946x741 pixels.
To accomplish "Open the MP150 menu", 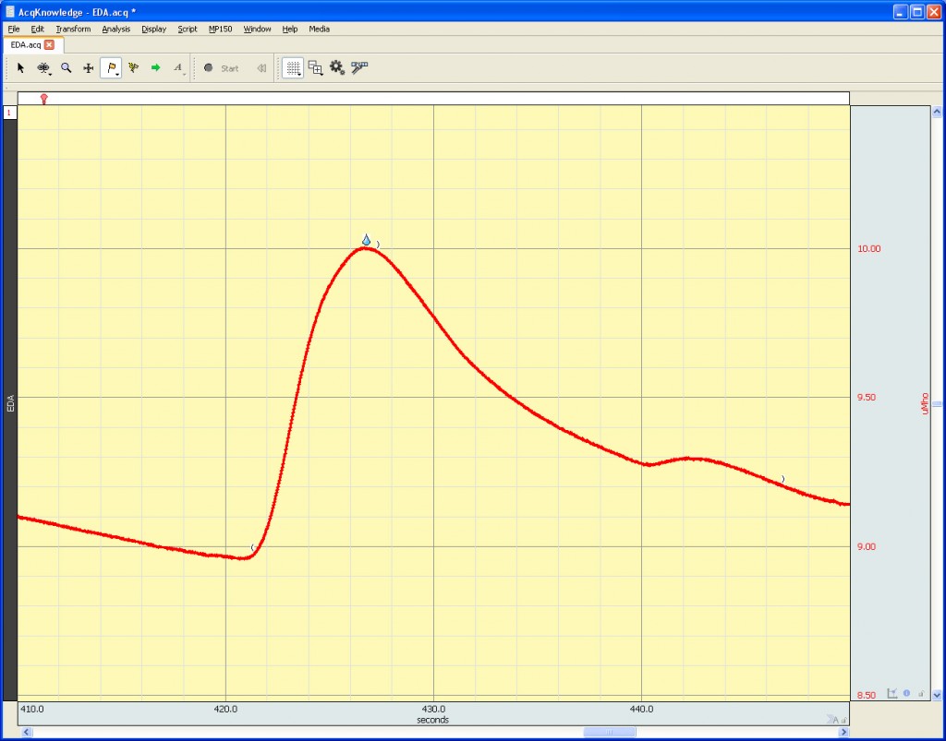I will click(220, 29).
